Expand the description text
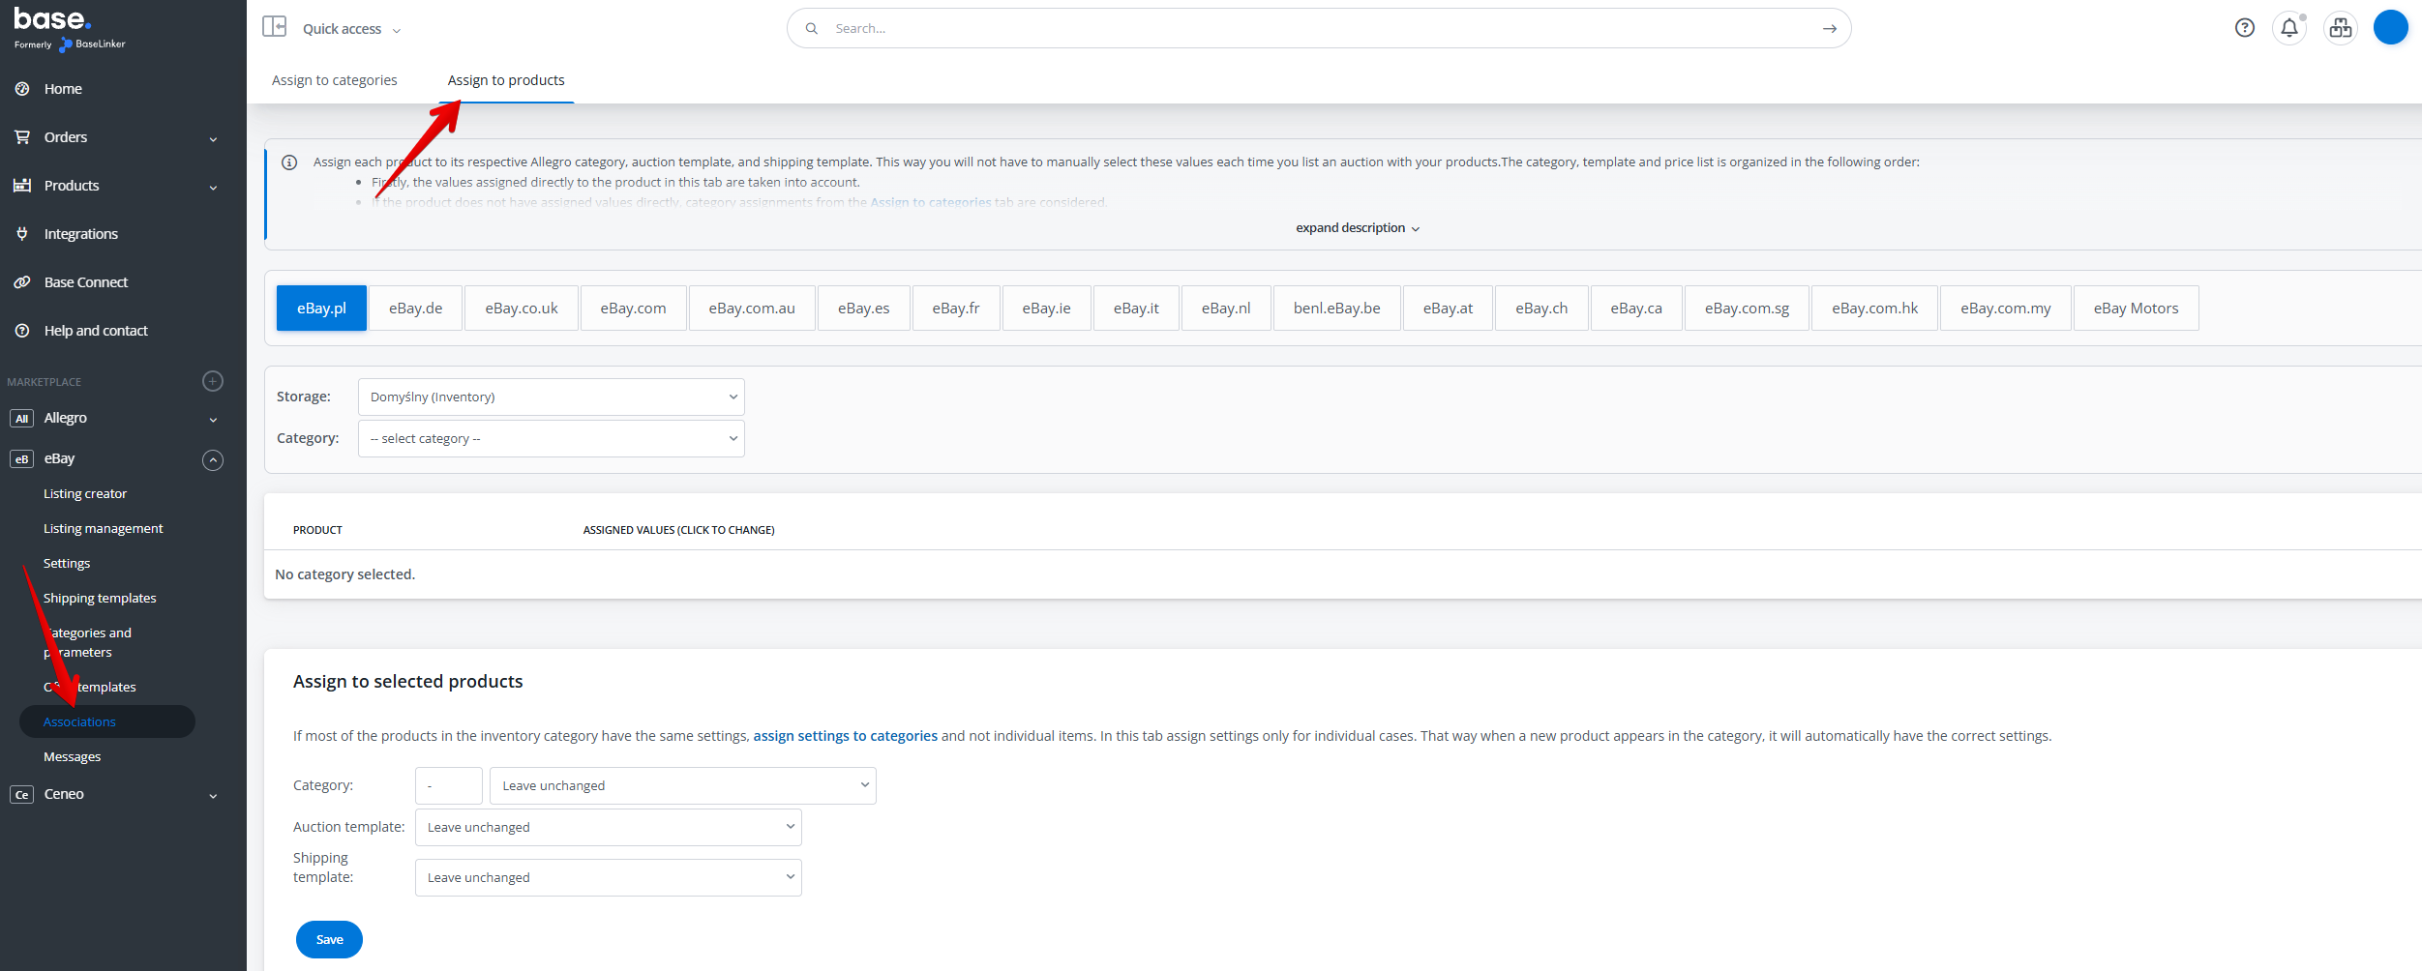This screenshot has width=2422, height=971. click(x=1357, y=228)
